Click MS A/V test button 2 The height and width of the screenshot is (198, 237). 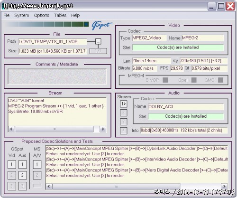pyautogui.click(x=37, y=175)
